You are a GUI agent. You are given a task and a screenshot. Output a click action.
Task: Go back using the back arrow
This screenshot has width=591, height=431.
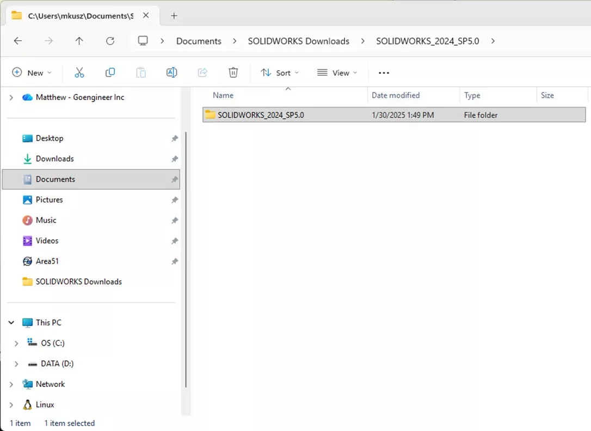click(17, 41)
